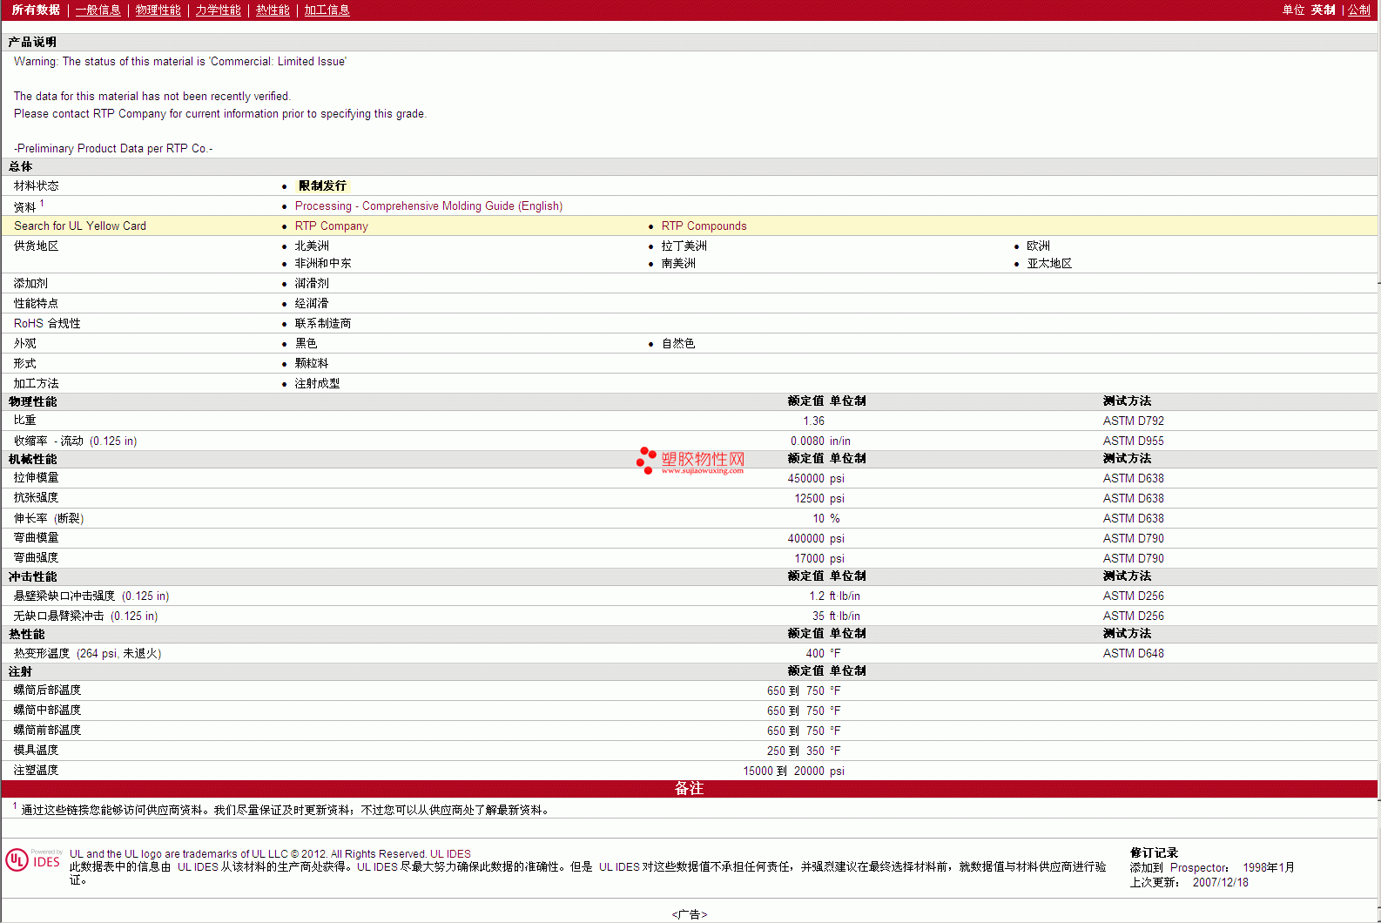Screen dimensions: 1381x923
Task: Click the 北美洲 region entry
Action: 312,246
